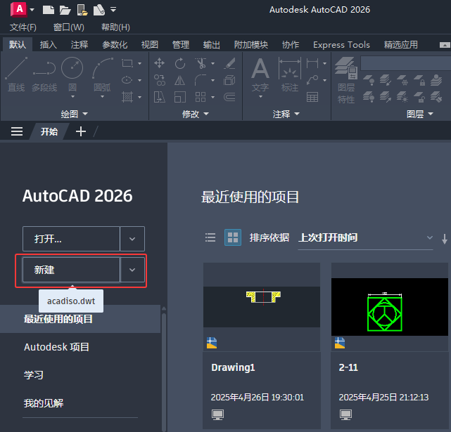The height and width of the screenshot is (432, 451).
Task: Toggle the sort direction arrow
Action: 445,239
